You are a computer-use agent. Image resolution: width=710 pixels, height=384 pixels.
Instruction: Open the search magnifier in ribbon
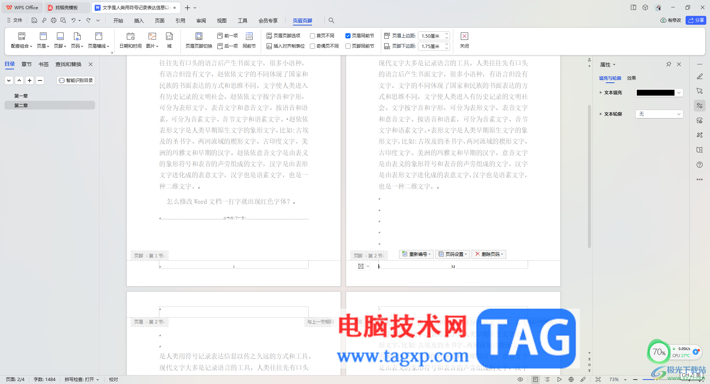click(x=331, y=20)
